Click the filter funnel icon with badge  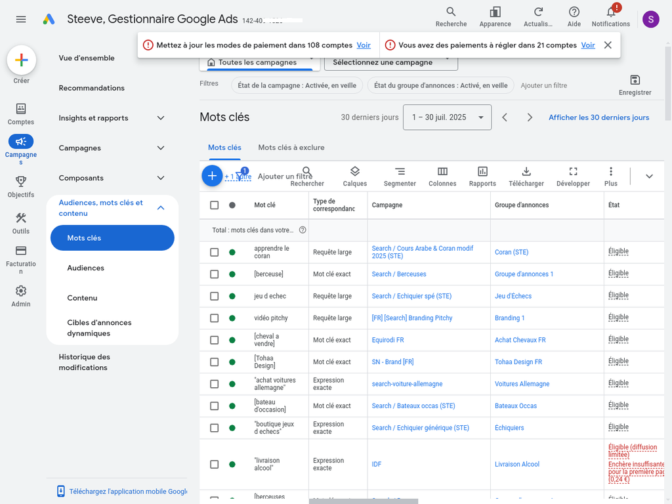click(241, 175)
